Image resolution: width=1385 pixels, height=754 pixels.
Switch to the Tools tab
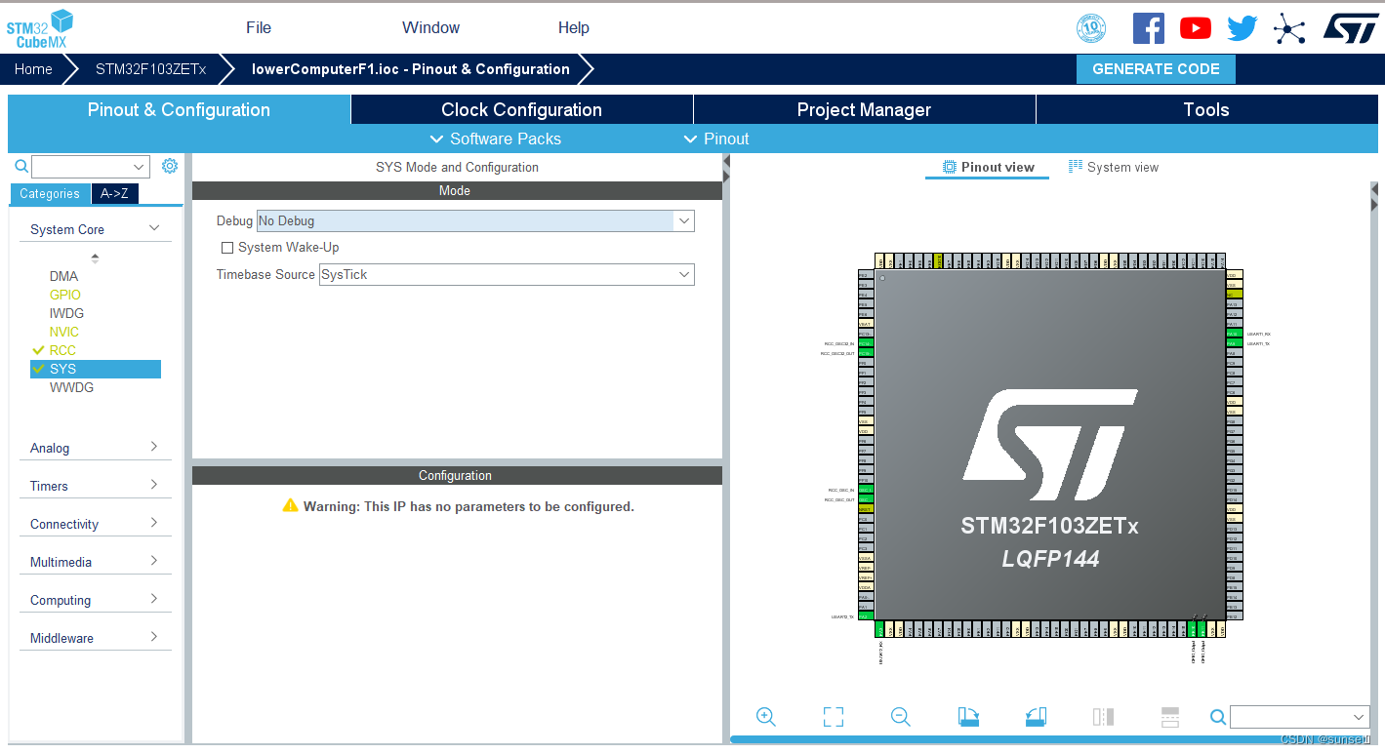tap(1206, 109)
